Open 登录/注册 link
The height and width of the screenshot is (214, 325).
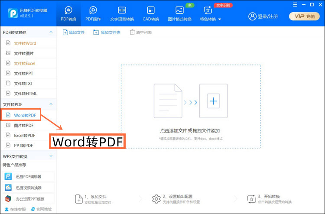point(268,16)
